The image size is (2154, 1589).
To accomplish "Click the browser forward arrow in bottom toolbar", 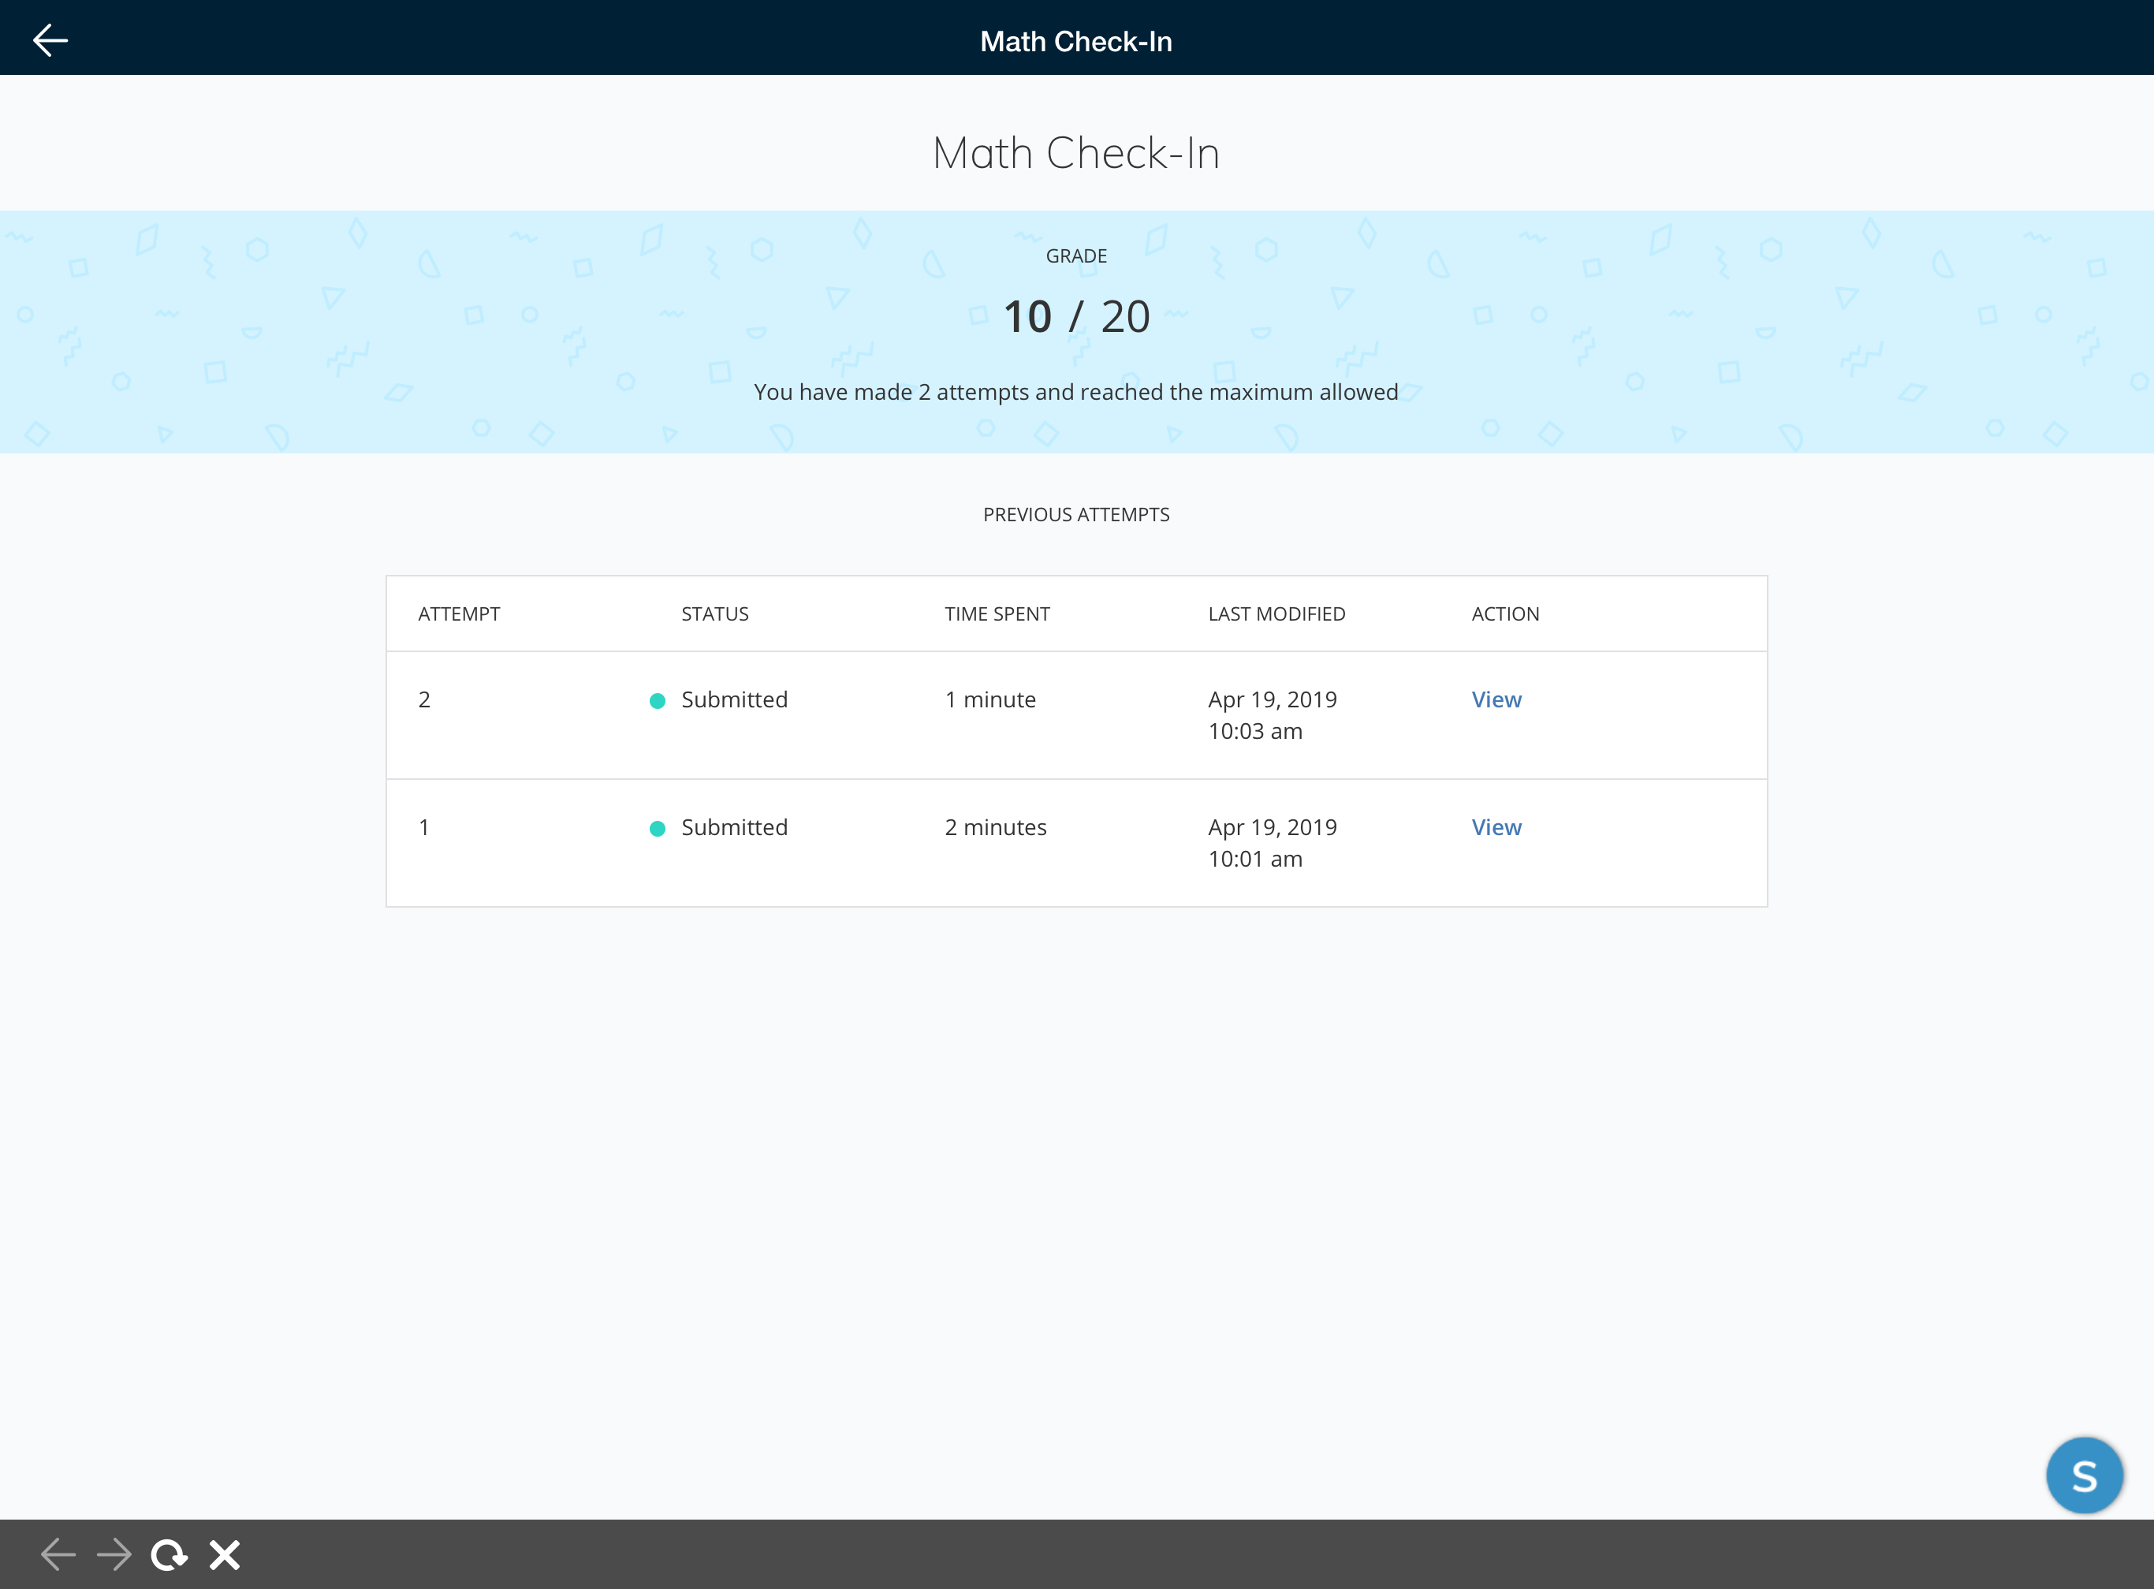I will pyautogui.click(x=114, y=1554).
